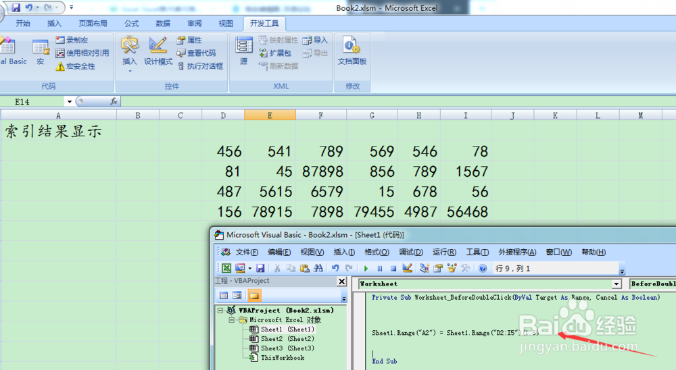Close the VBAProject project pane
The width and height of the screenshot is (676, 370).
(342, 282)
